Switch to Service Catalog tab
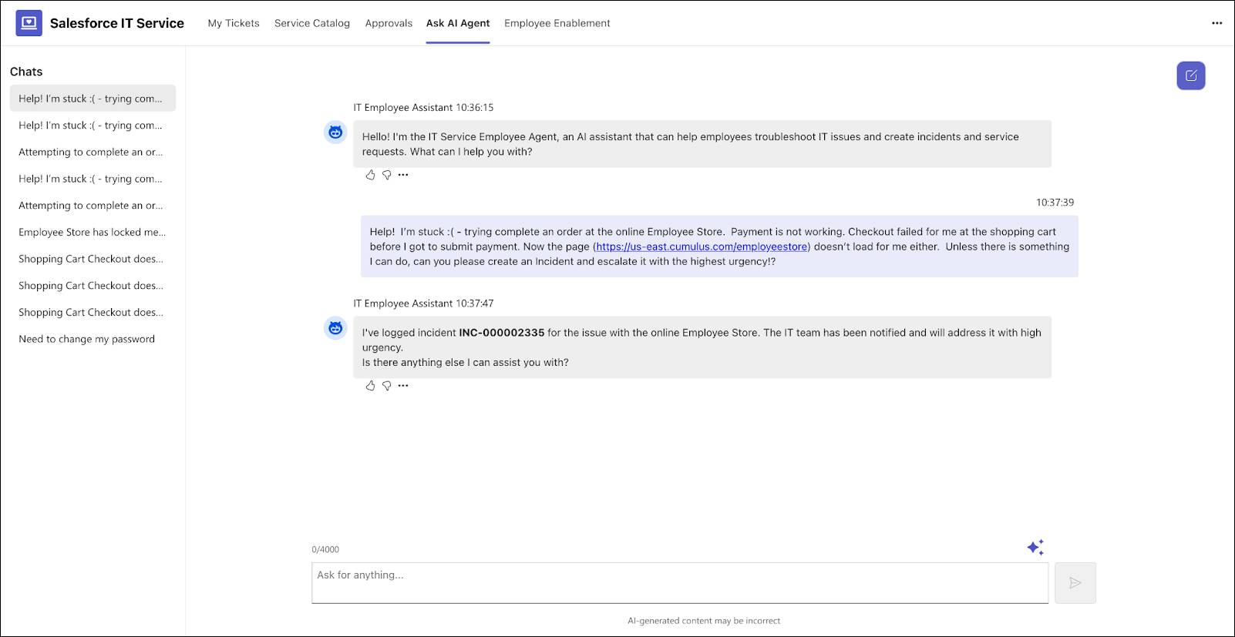Viewport: 1235px width, 637px height. coord(312,23)
